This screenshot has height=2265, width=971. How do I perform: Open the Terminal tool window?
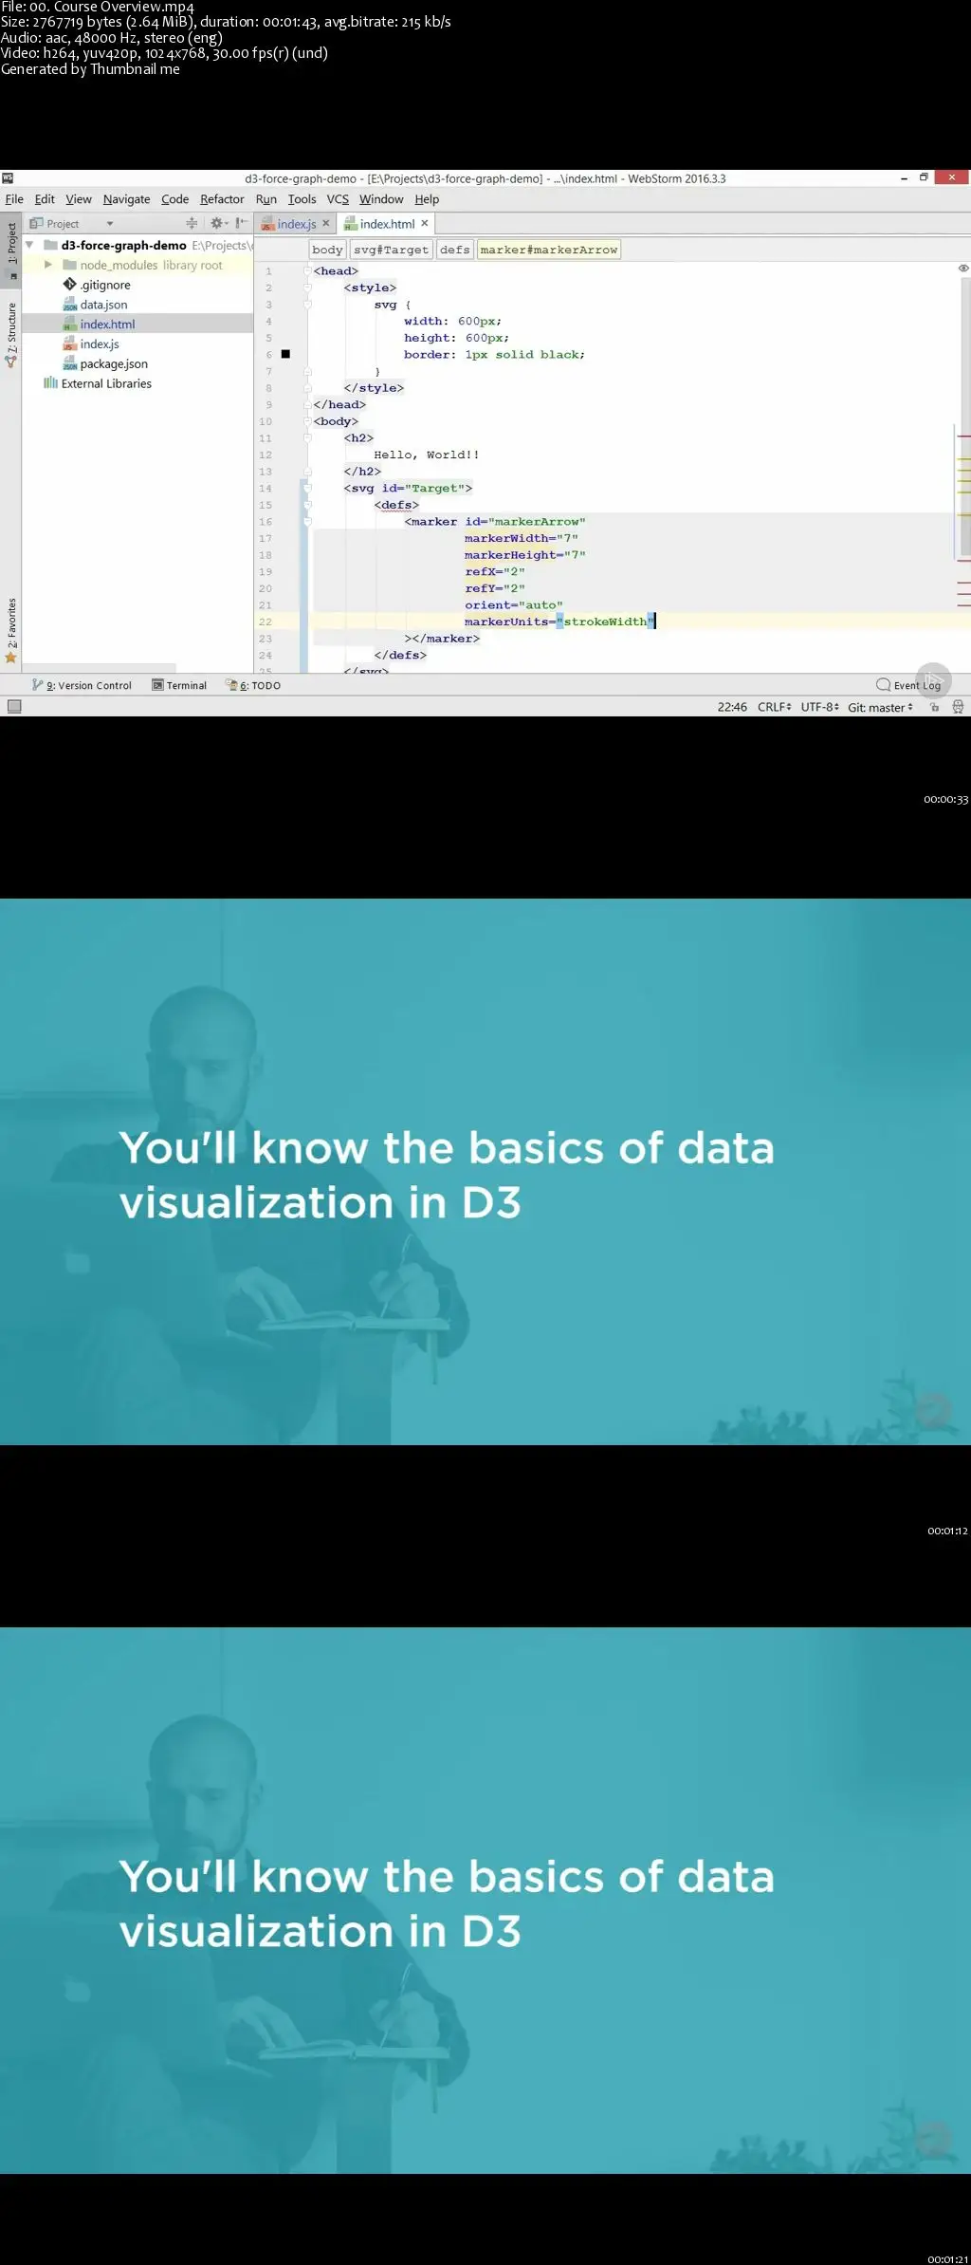coord(179,685)
